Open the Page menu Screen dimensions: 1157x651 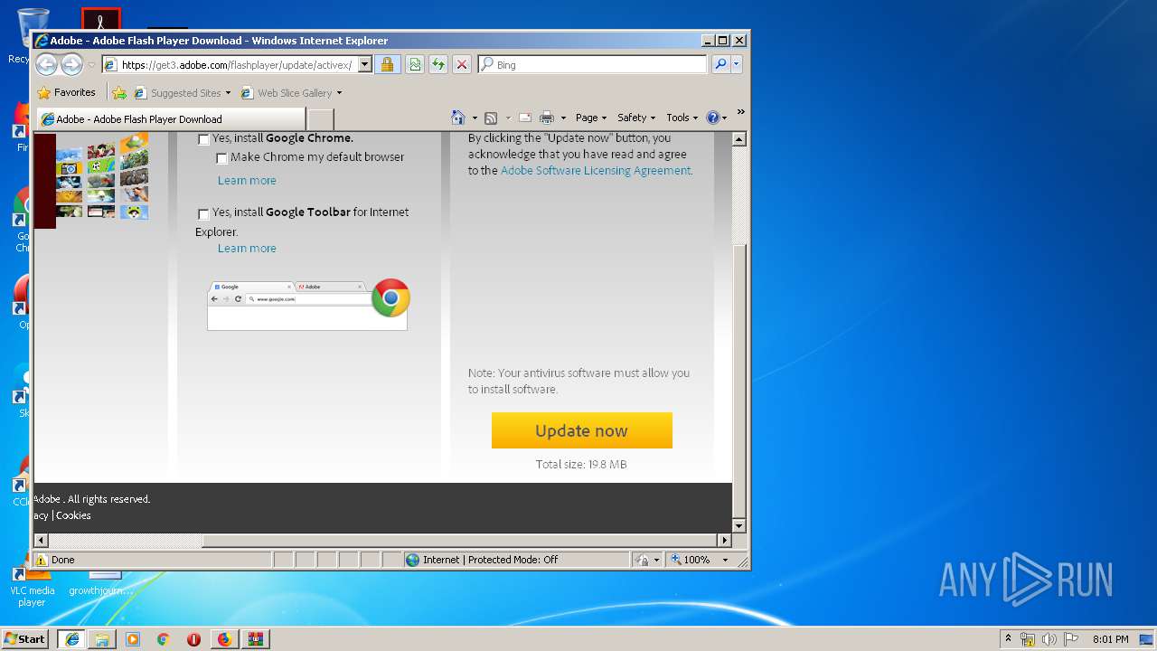(x=591, y=118)
